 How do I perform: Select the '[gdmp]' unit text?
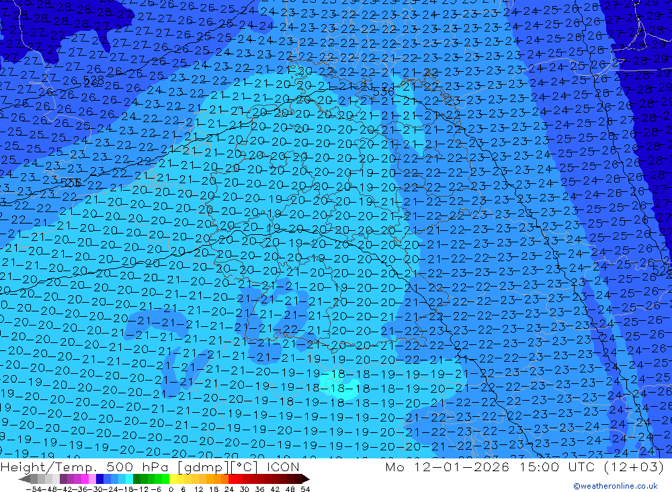pyautogui.click(x=203, y=466)
